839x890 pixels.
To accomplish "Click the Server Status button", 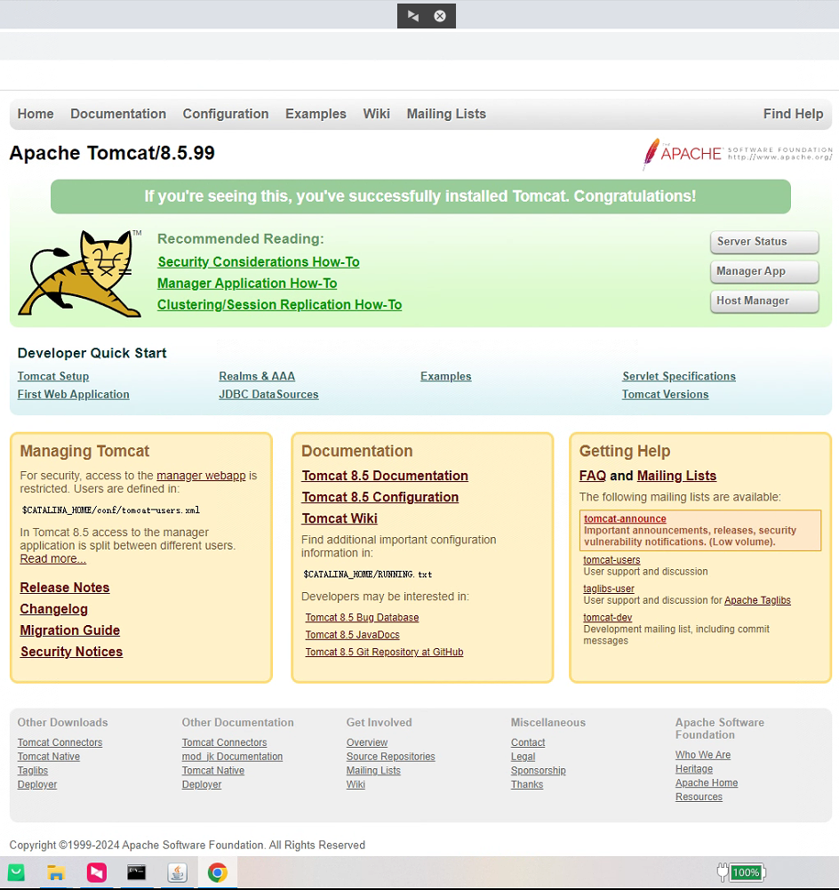I will pyautogui.click(x=764, y=242).
